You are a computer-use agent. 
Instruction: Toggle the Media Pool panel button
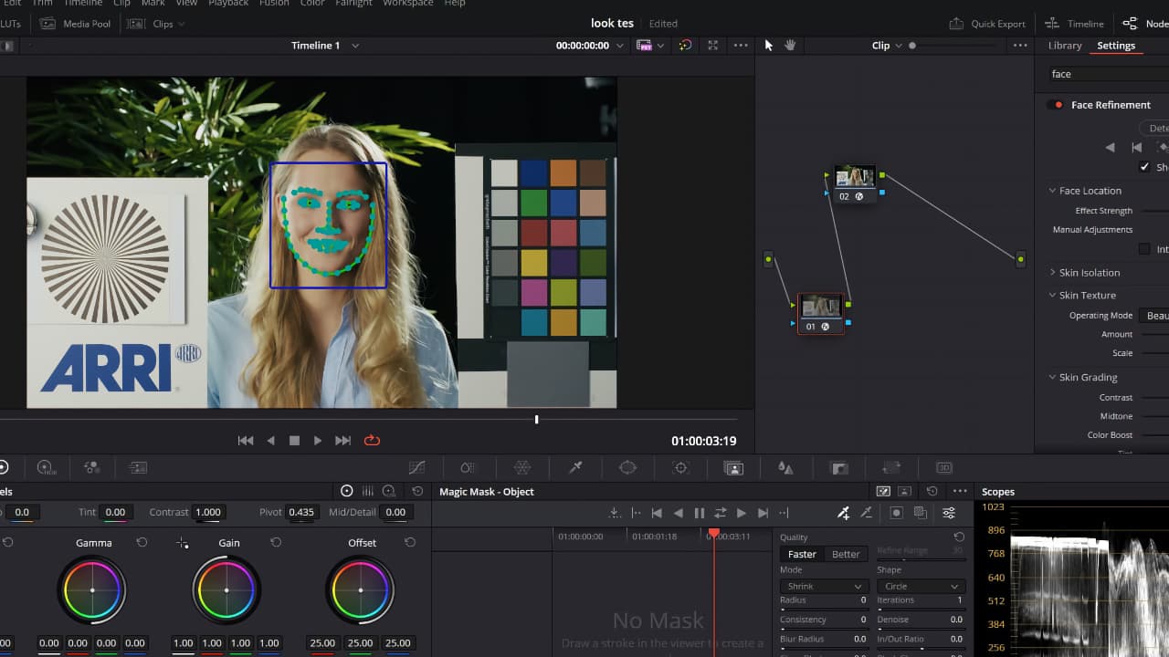76,24
